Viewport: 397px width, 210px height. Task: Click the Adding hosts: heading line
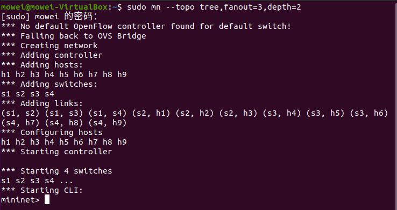point(42,65)
